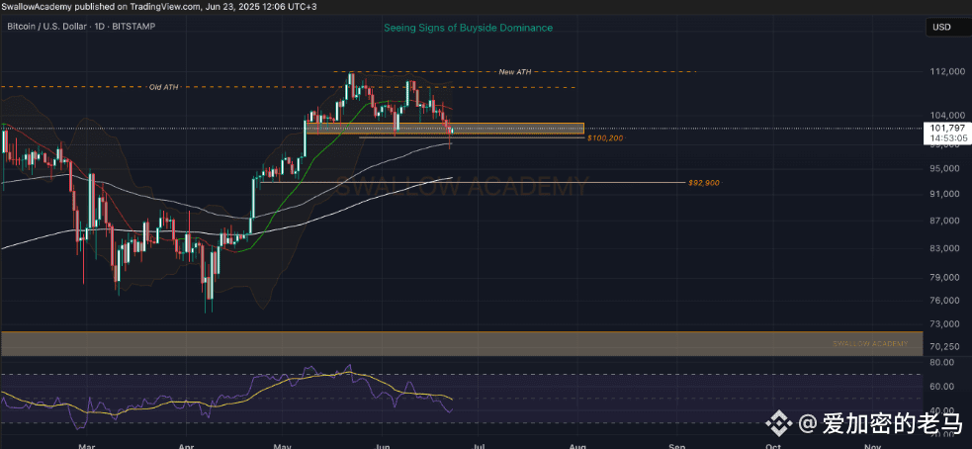The image size is (972, 449).
Task: Click the Jun label on time axis
Action: pyautogui.click(x=383, y=445)
